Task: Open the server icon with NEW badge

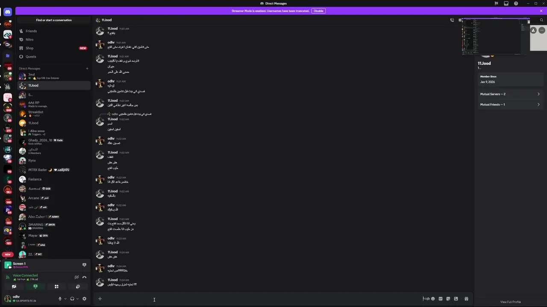Action: 7,255
